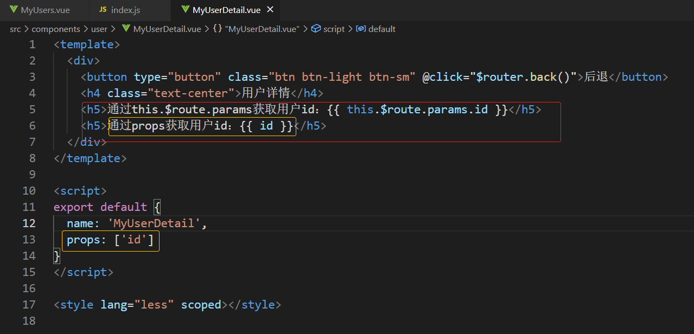
Task: Click the JS icon on index.js tab
Action: pos(103,10)
